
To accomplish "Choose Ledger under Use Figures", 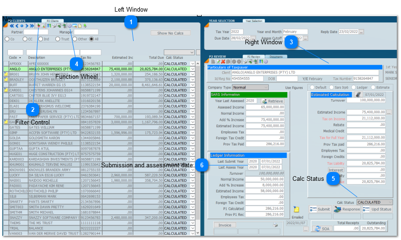I will 353,88.
